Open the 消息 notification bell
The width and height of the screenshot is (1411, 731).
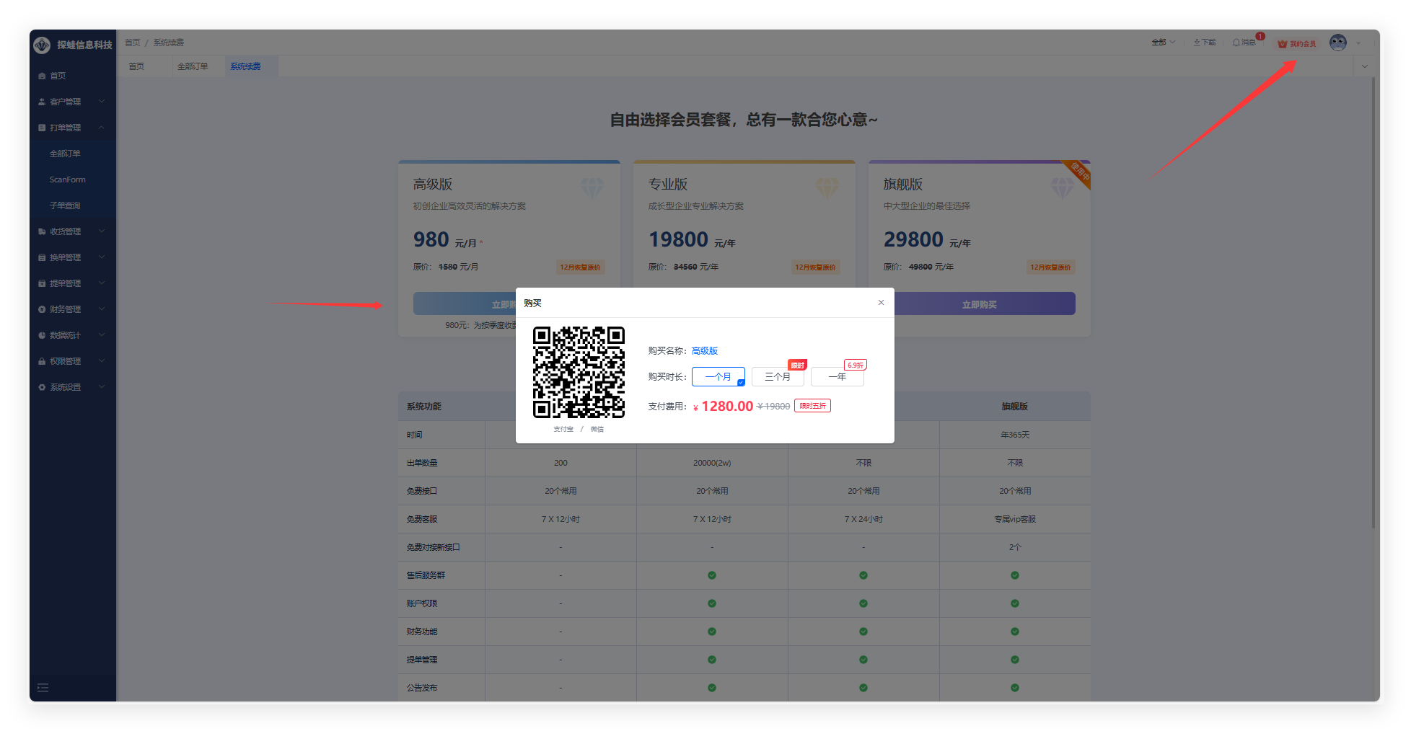point(1236,43)
